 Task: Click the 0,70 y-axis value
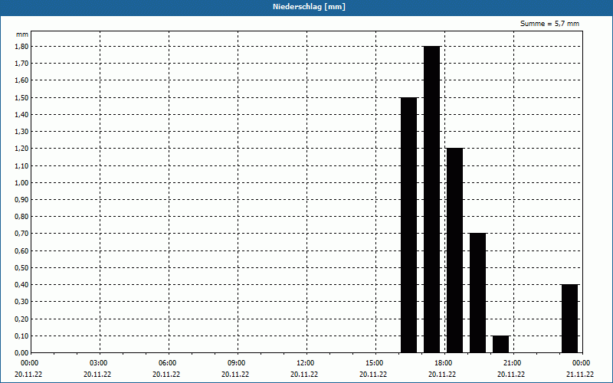coord(22,234)
